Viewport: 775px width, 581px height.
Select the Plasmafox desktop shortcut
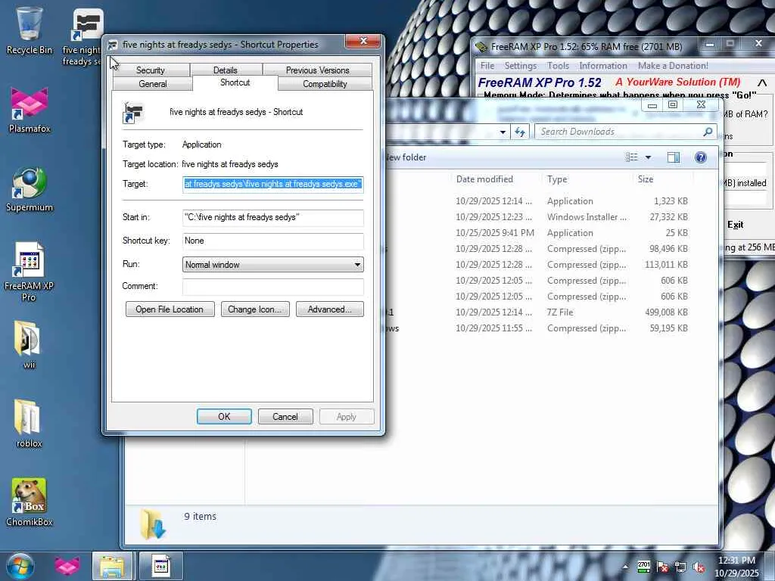point(30,110)
